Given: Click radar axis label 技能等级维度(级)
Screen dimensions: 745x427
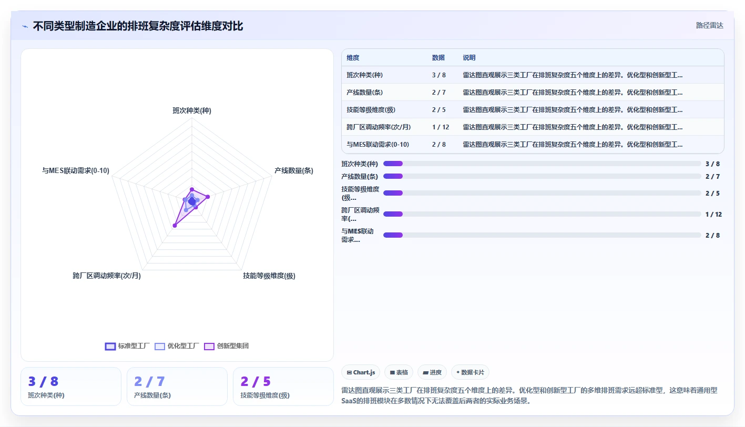Looking at the screenshot, I should [269, 276].
